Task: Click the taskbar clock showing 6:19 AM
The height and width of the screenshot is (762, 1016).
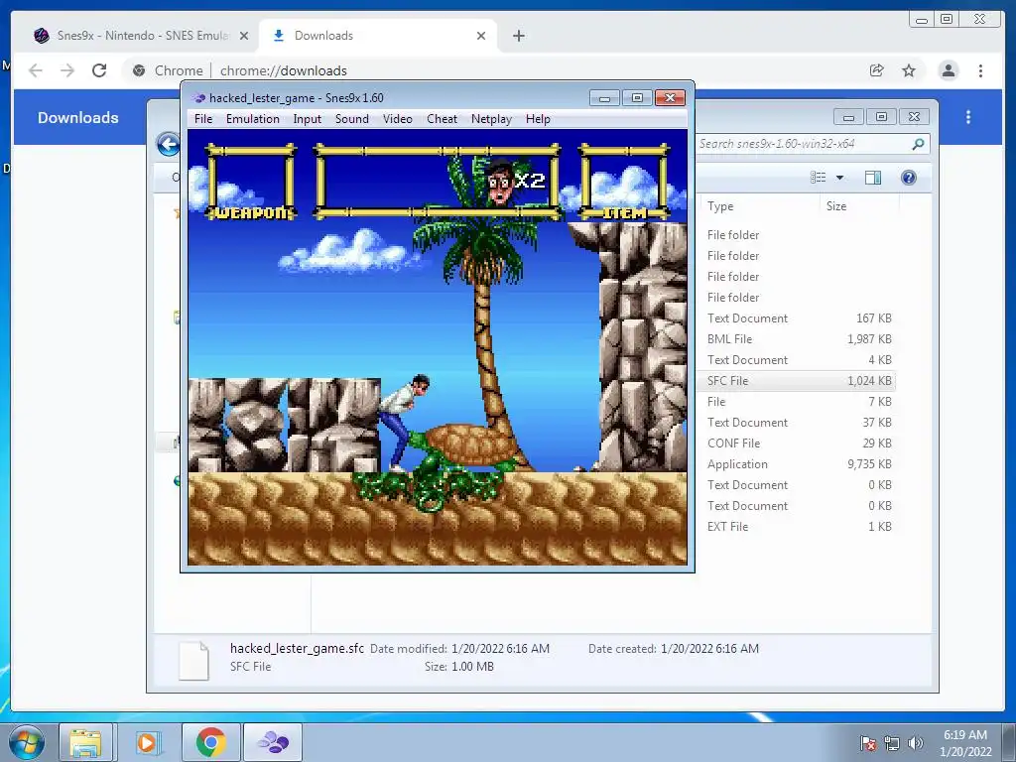Action: pos(965,743)
